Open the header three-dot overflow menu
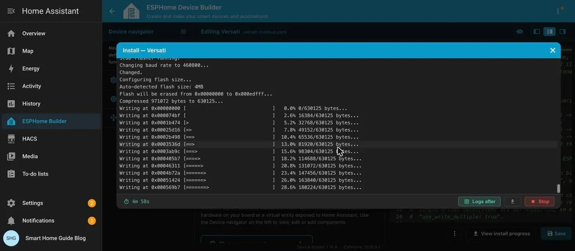575x251 pixels. 558,11
